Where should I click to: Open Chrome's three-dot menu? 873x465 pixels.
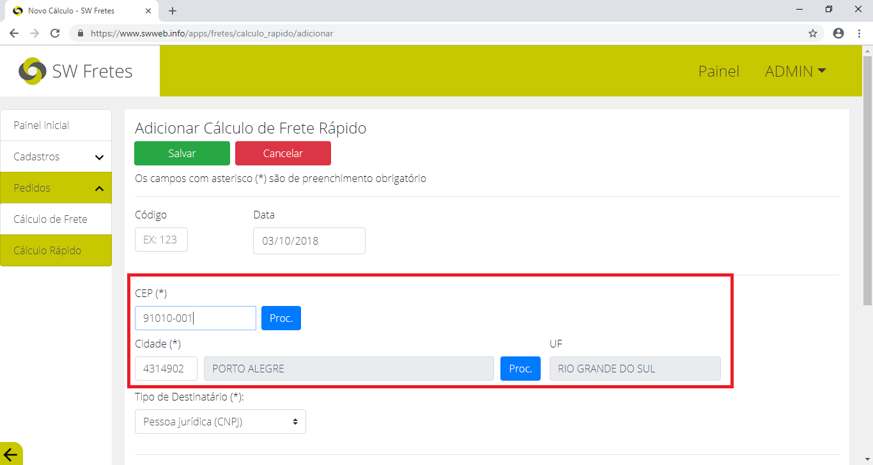[x=859, y=33]
